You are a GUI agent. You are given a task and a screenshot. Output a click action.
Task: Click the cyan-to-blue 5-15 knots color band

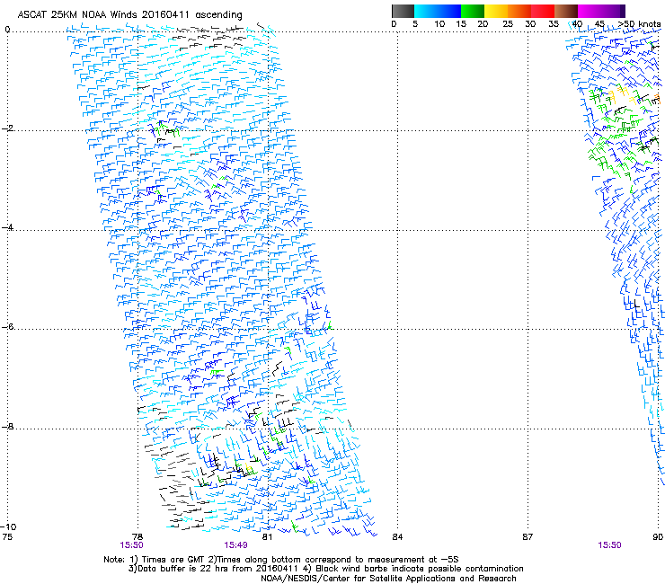(x=438, y=11)
